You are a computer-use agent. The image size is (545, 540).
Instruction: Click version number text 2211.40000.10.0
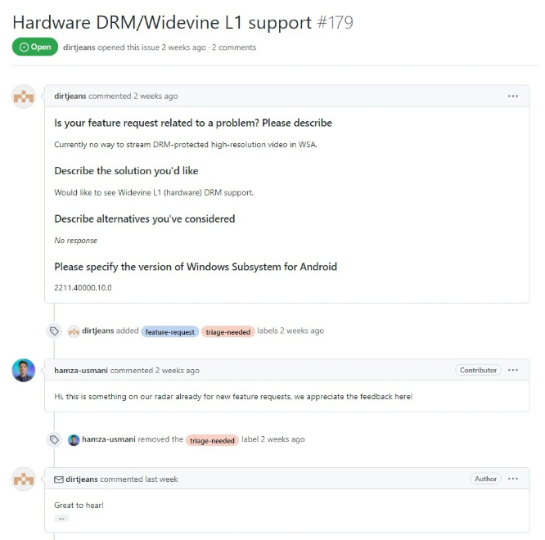tap(83, 288)
